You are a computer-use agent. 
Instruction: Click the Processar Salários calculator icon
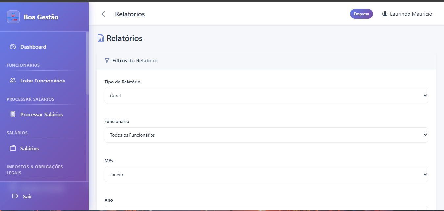(x=13, y=114)
